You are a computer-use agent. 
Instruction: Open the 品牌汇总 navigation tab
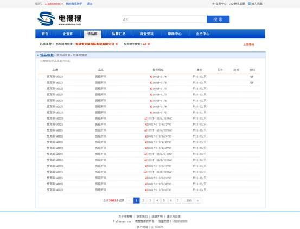[x=118, y=34]
